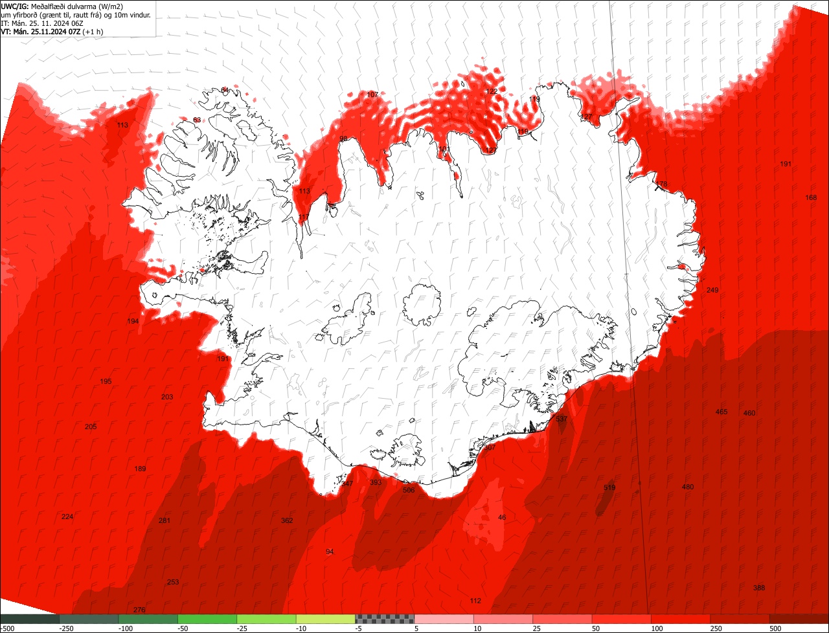Click the map value '101'
Viewport: 829px width, 633px height.
point(444,150)
